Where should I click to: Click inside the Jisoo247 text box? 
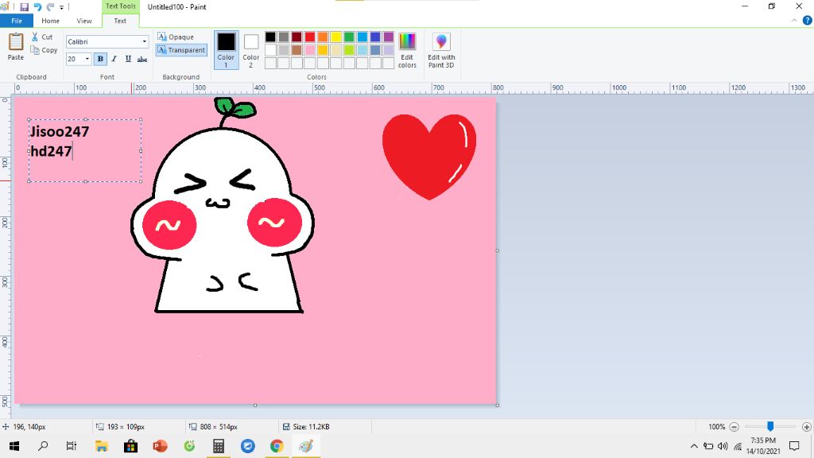pyautogui.click(x=85, y=150)
